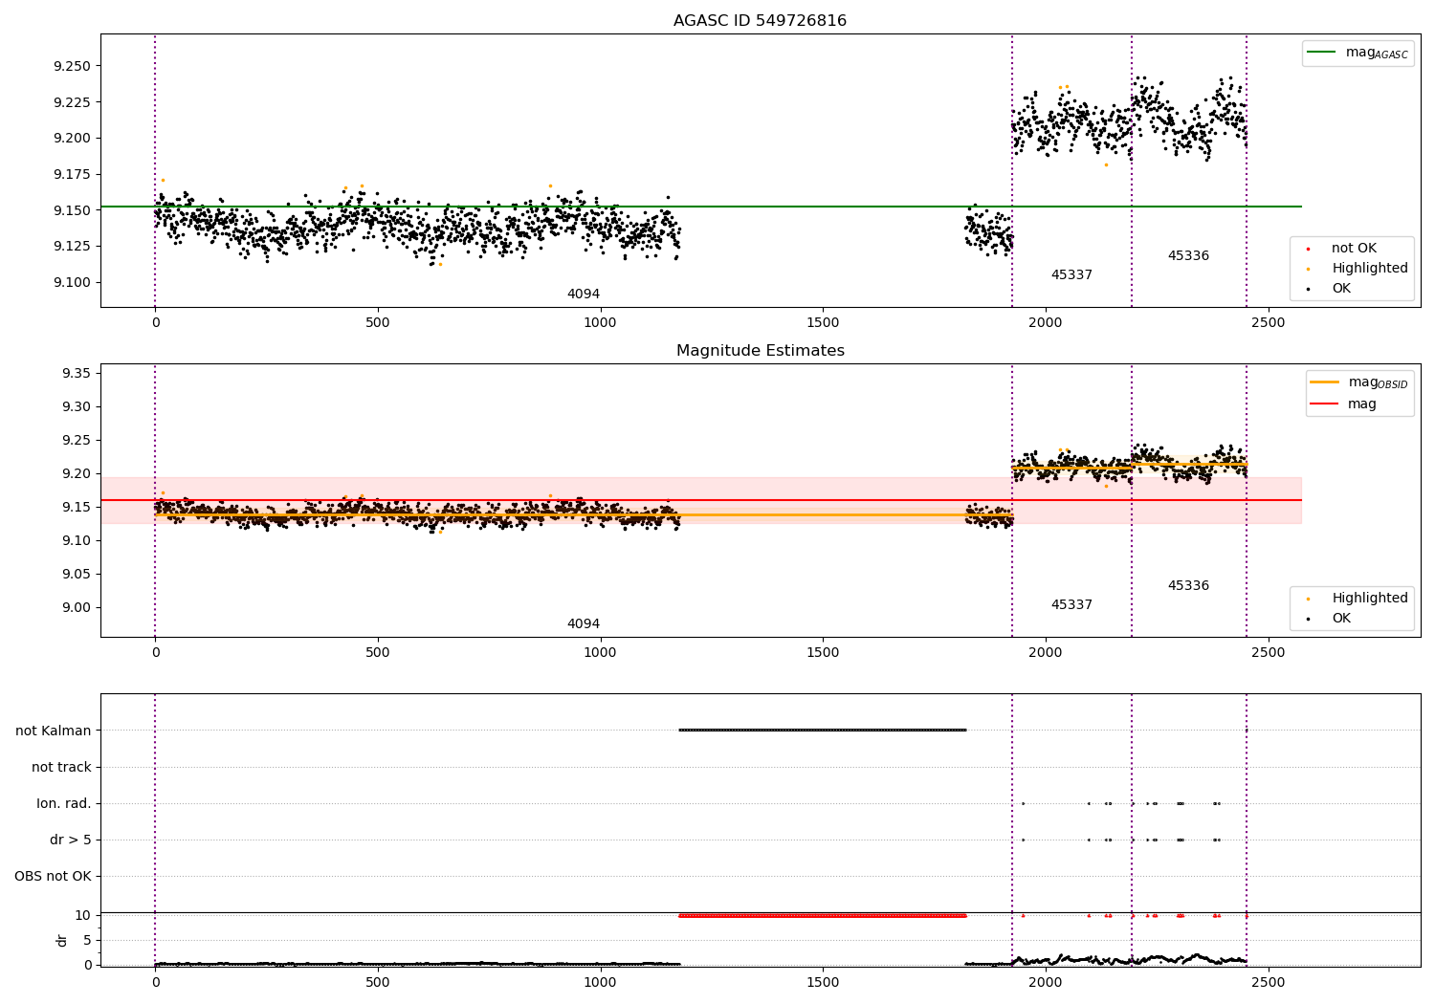
Task: Click the 9.30 y-axis tick label
Action: click(76, 406)
